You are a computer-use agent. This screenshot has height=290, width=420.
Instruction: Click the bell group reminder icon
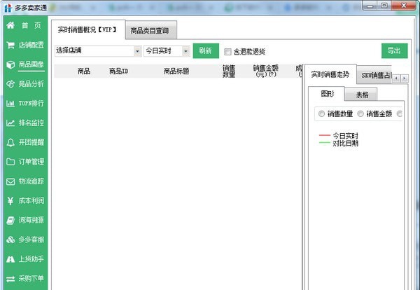(10, 142)
